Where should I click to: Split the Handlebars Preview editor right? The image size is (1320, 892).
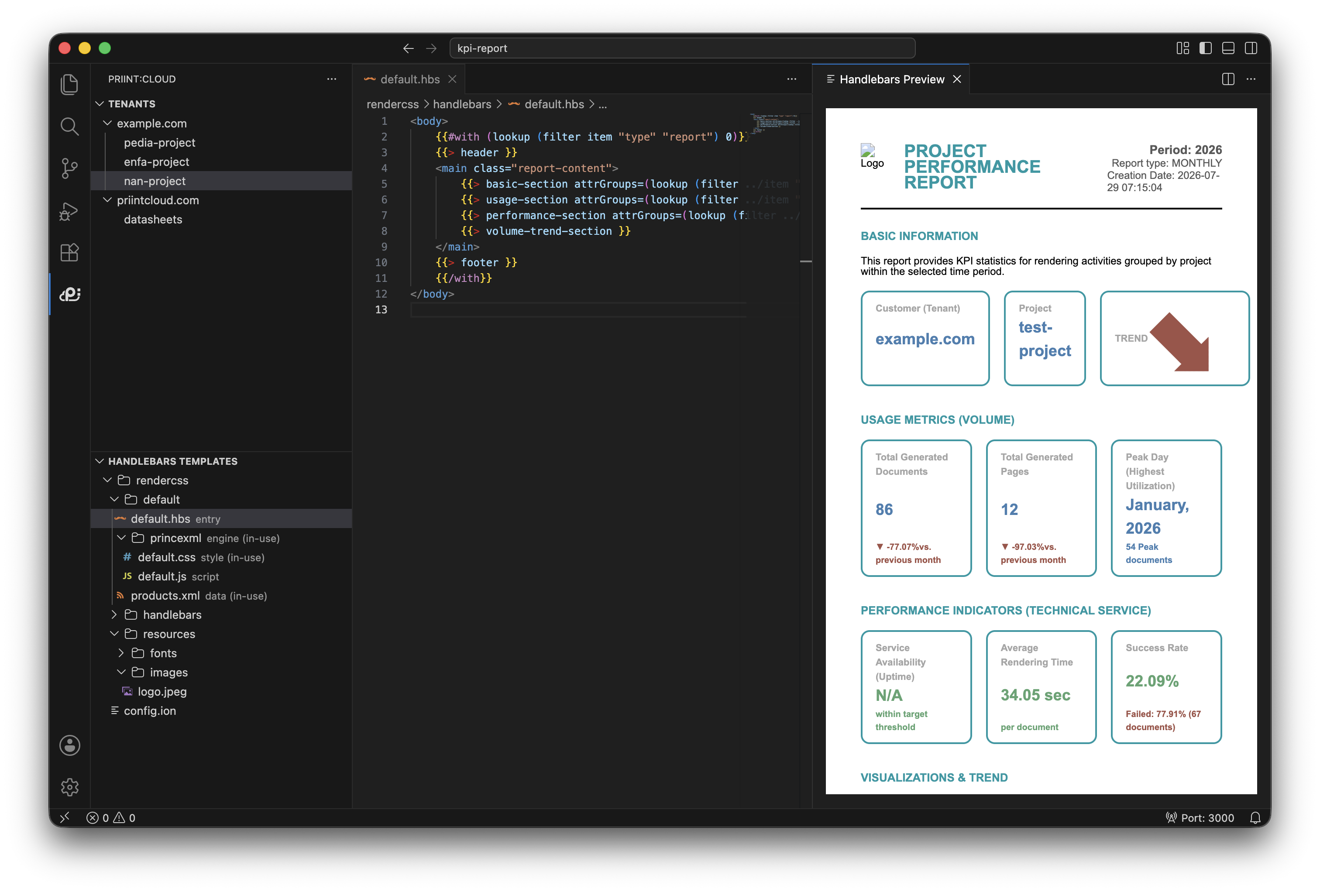(1228, 79)
